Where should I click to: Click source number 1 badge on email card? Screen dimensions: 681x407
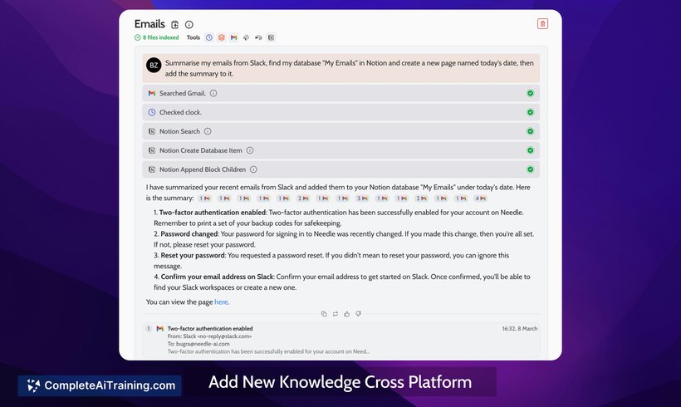click(x=149, y=329)
